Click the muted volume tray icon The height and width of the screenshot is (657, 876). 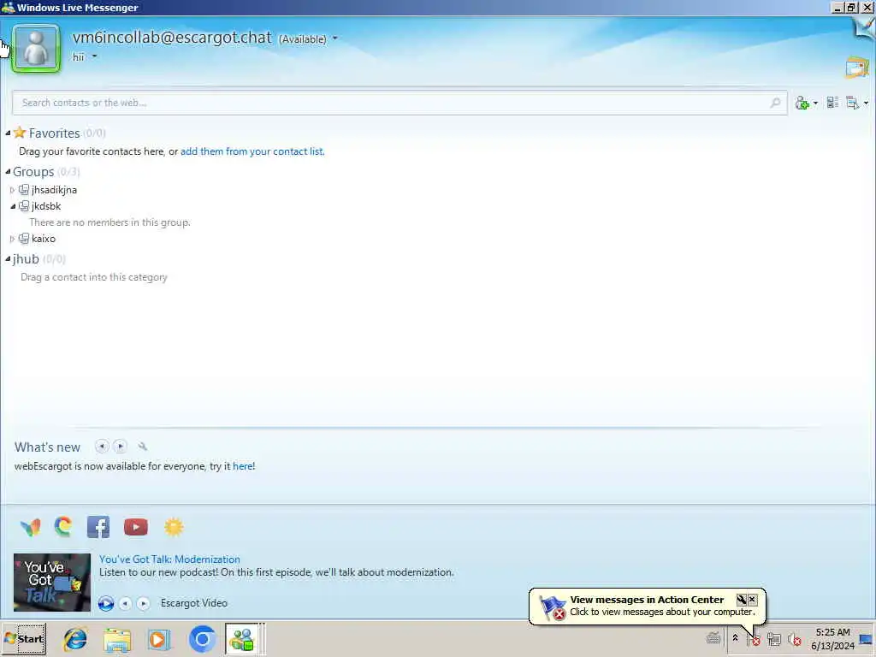coord(794,638)
